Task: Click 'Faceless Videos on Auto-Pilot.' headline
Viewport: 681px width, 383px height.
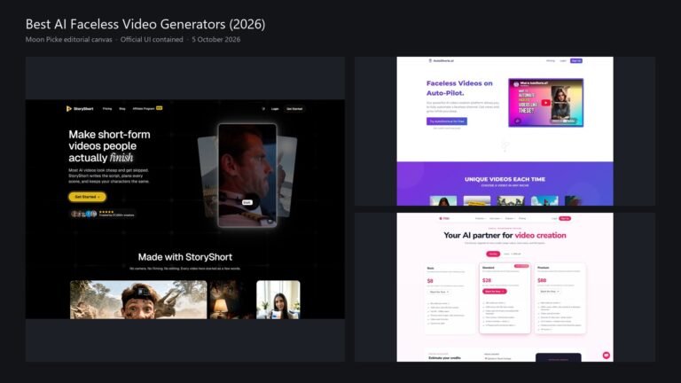Action: [x=459, y=88]
